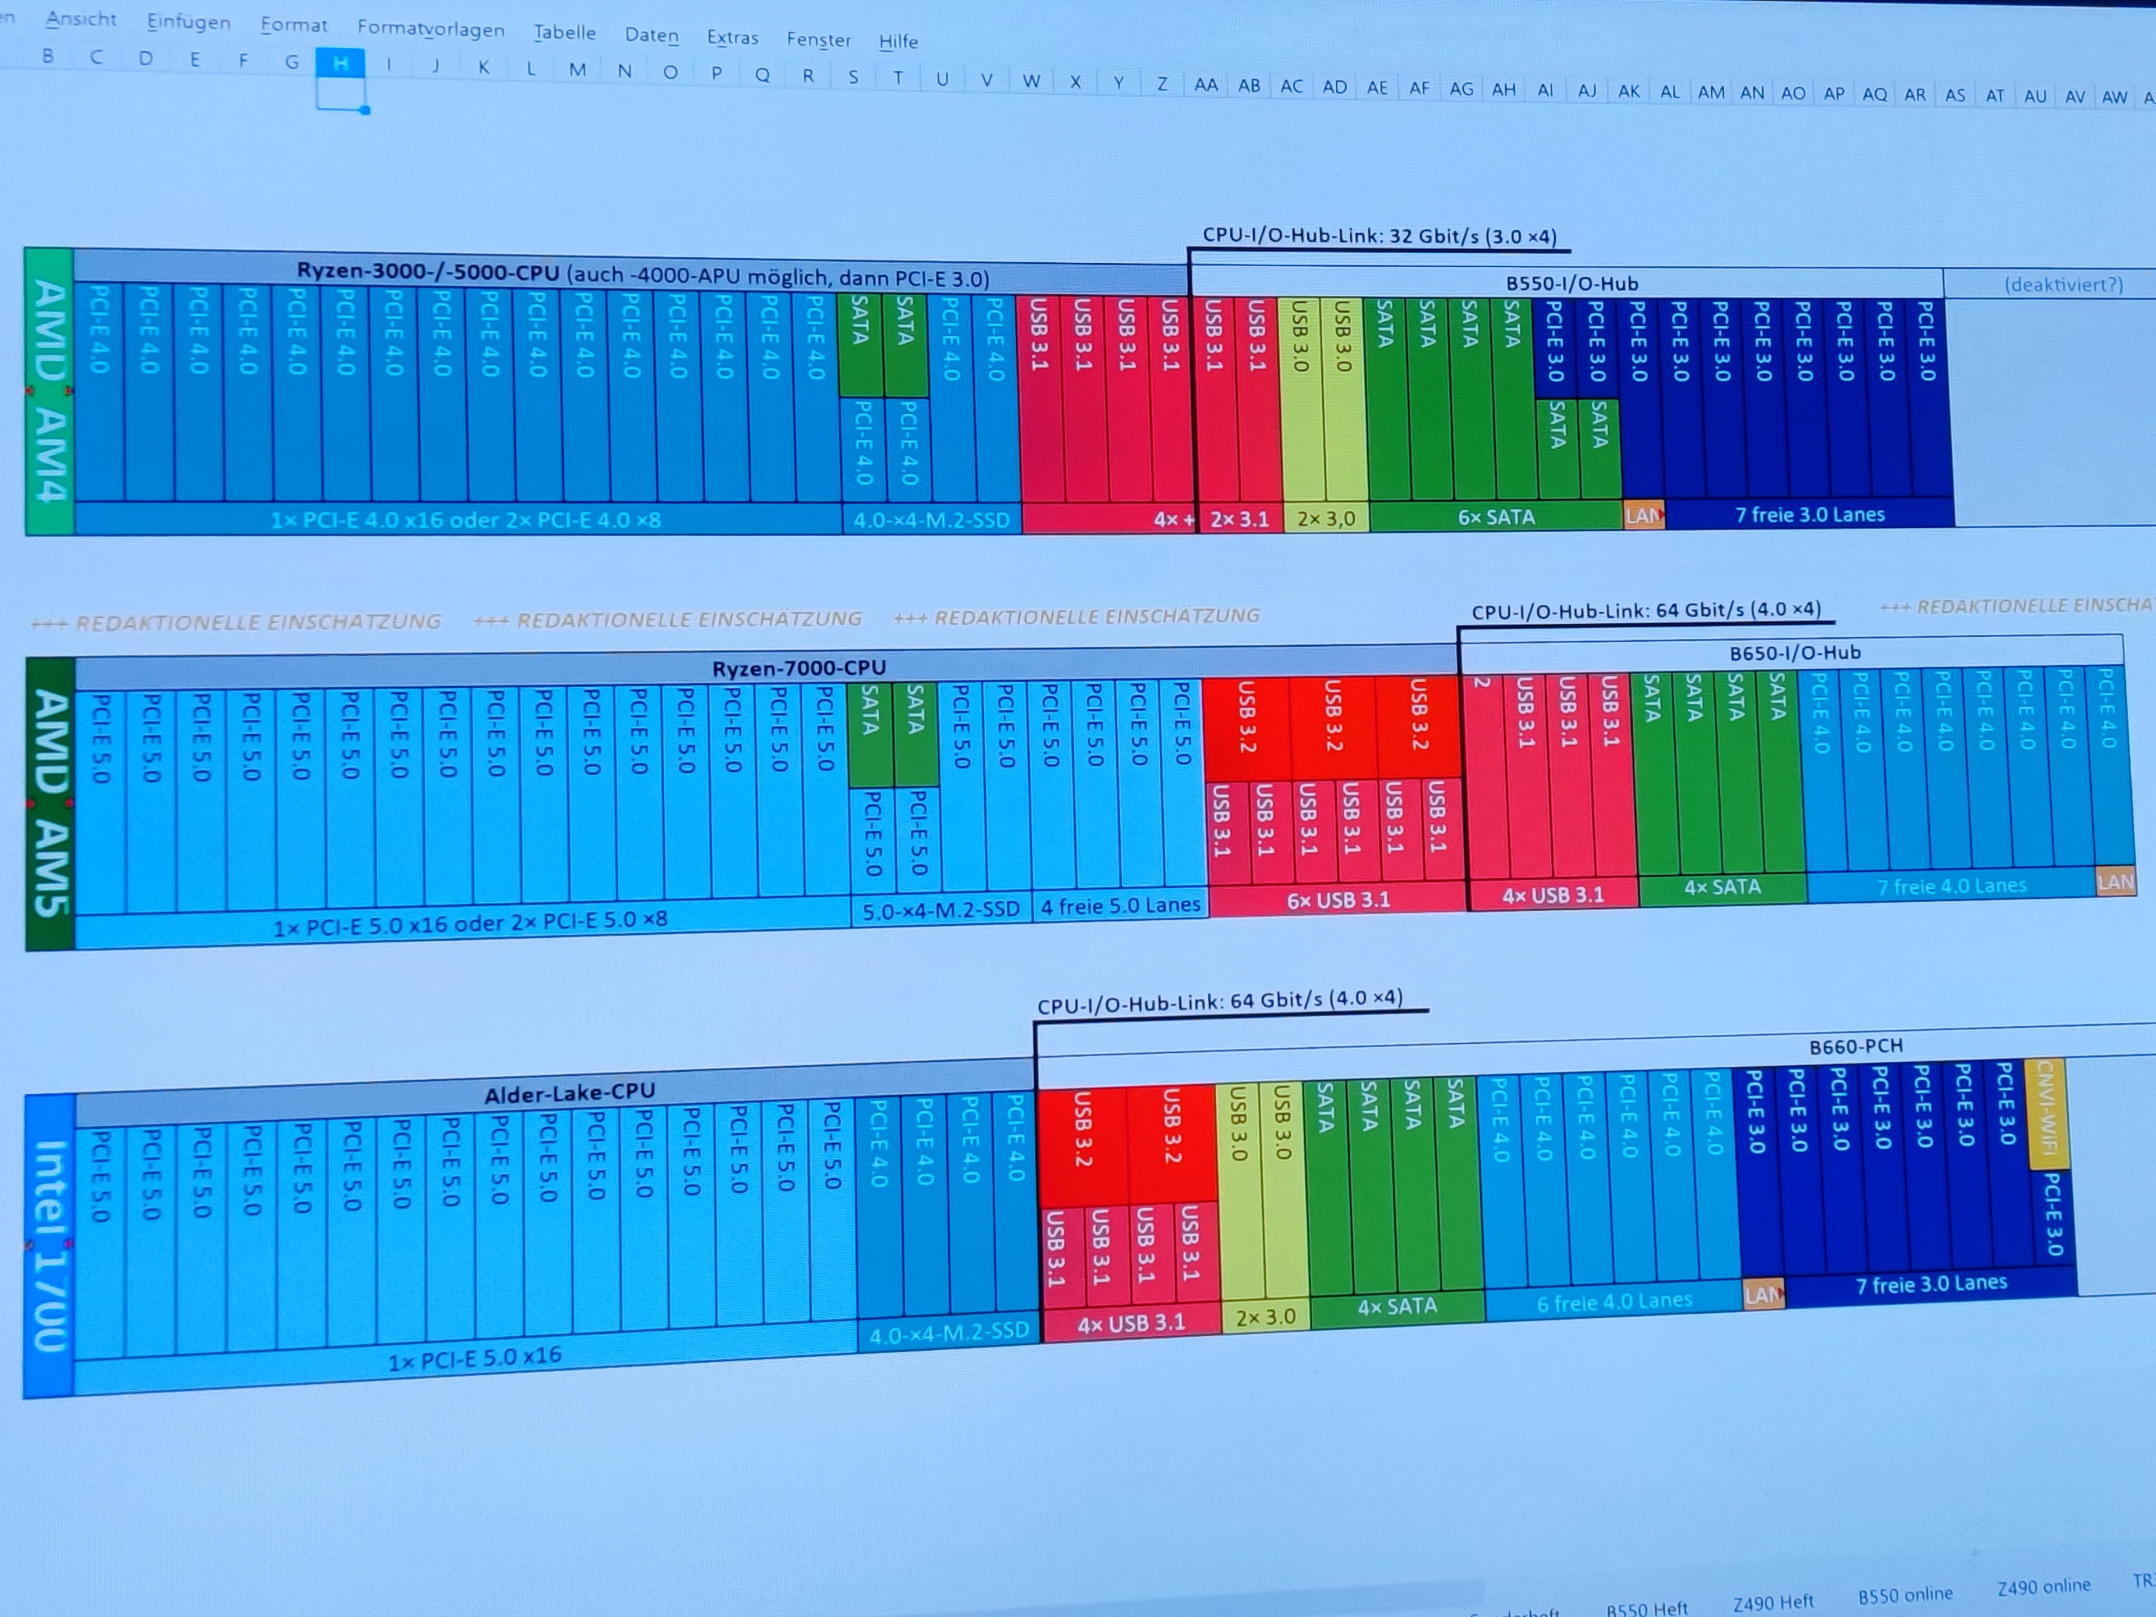Click the selected cell's fill handle
Viewport: 2156px width, 1617px height.
[x=364, y=110]
